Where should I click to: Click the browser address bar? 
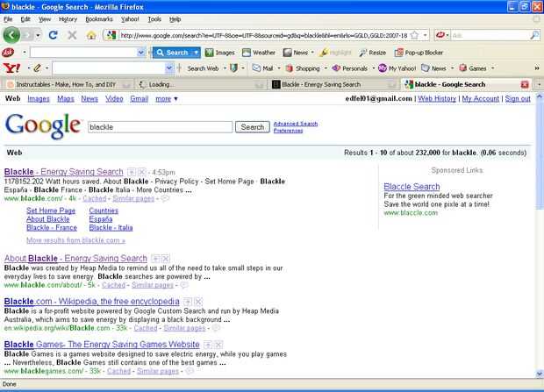264,35
